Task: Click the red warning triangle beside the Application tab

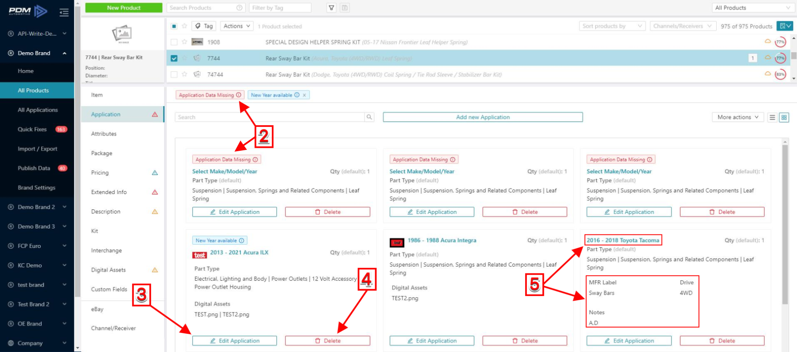Action: [x=155, y=115]
